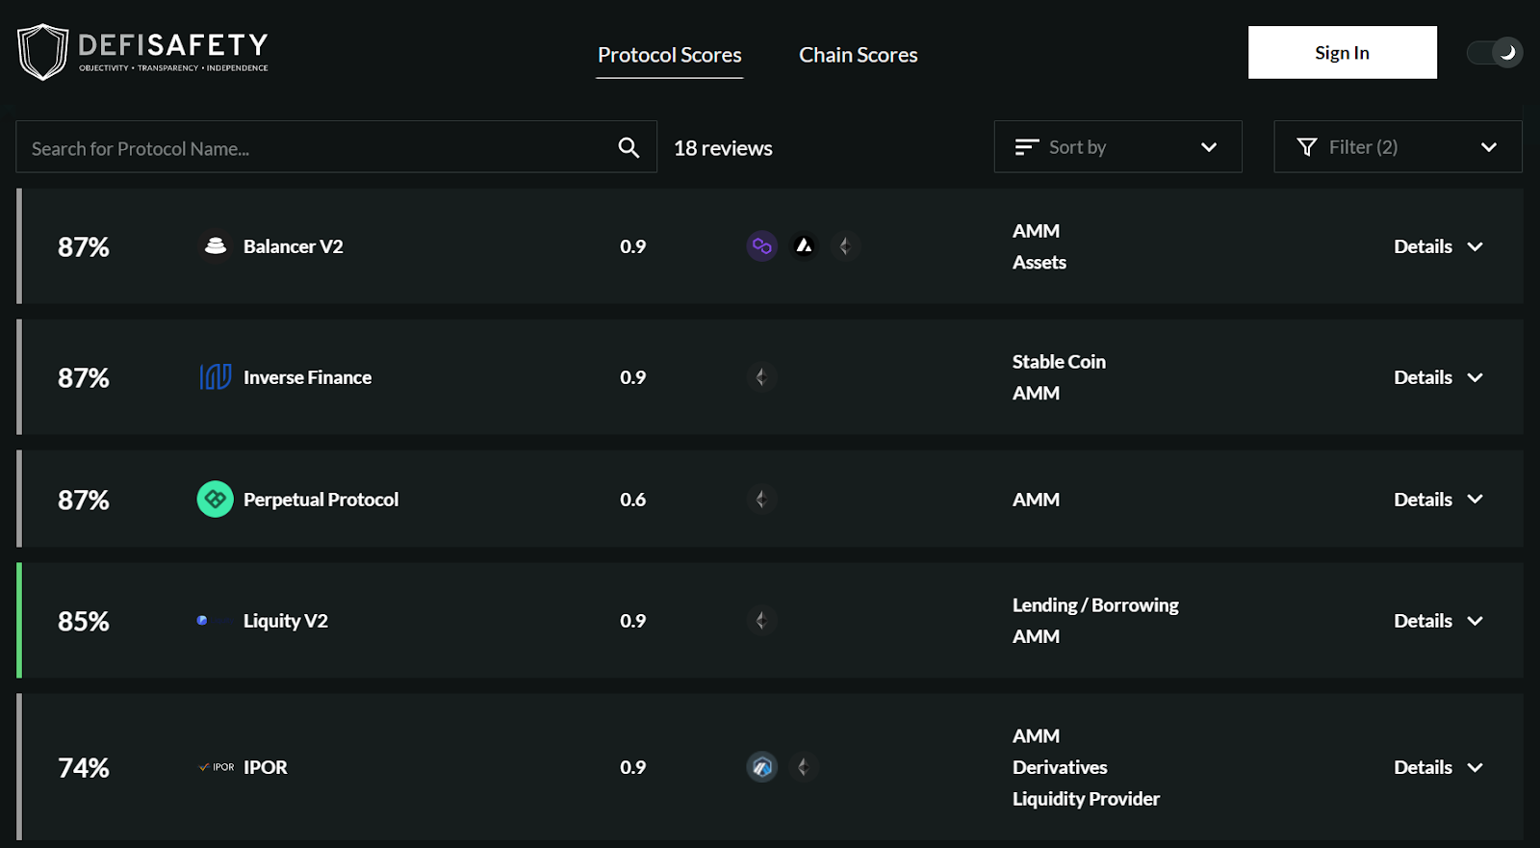This screenshot has height=848, width=1540.
Task: Click Ethereum chain icon in Inverse Finance row
Action: pos(762,377)
